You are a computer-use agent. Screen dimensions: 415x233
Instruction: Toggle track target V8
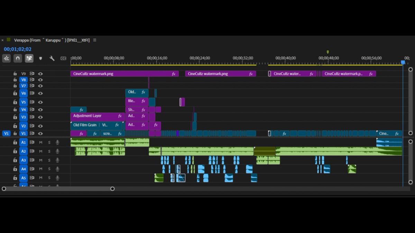click(24, 80)
